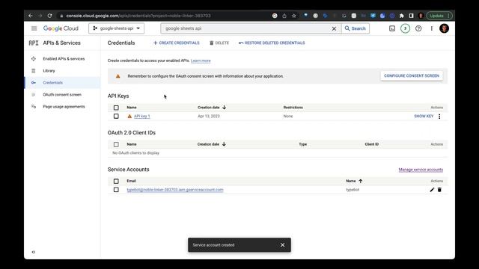Open browser extensions puzzle icon
The height and width of the screenshot is (269, 479).
tap(402, 16)
